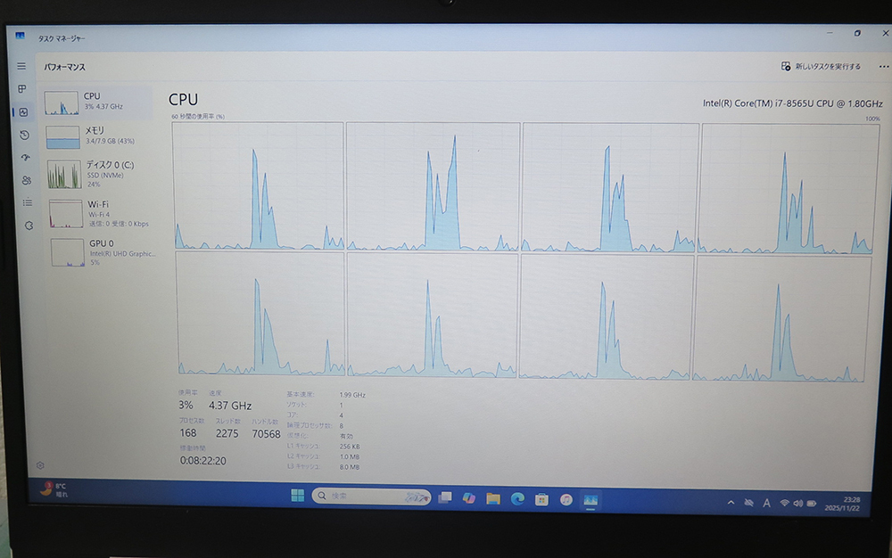Open the music app taskbar icon

(x=566, y=499)
